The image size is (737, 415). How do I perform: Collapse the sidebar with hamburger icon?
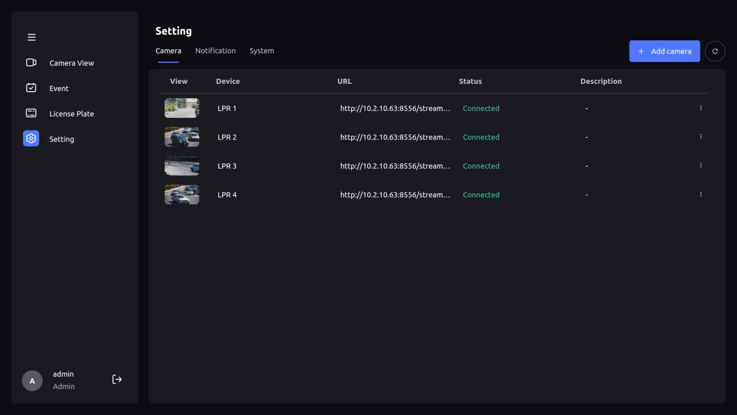31,37
